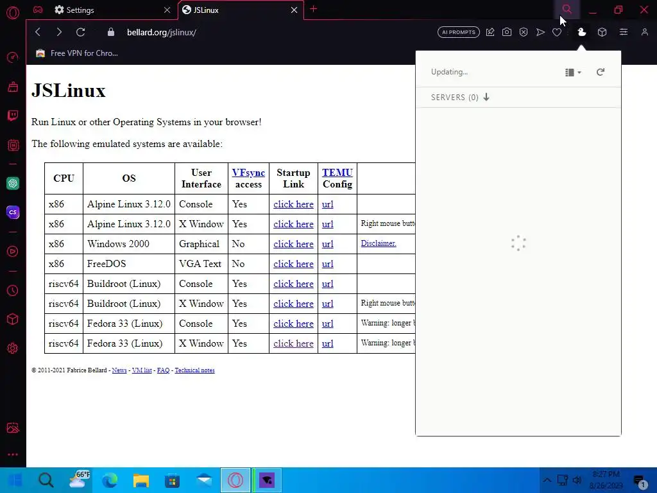Open the News footer link
The width and height of the screenshot is (657, 493).
pyautogui.click(x=119, y=370)
